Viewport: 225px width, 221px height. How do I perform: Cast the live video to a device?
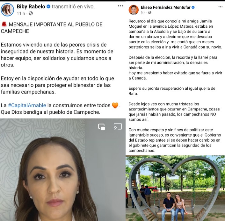(118, 126)
